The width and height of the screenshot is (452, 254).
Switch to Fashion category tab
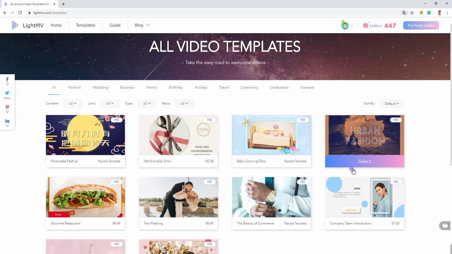point(75,87)
